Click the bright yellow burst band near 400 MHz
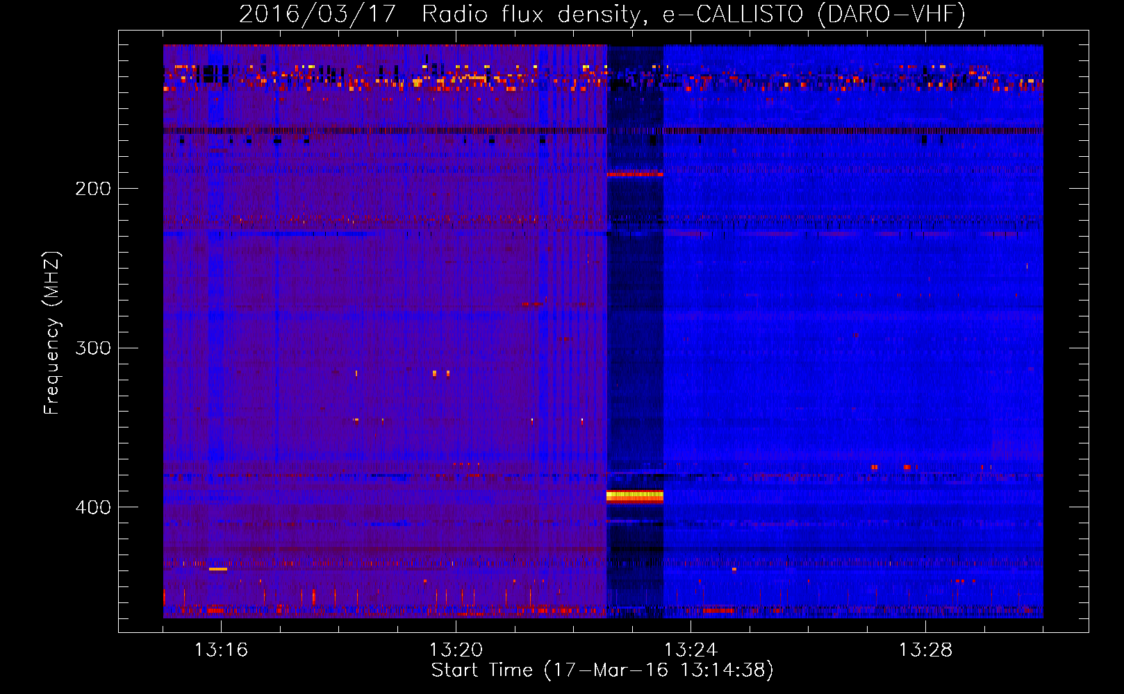This screenshot has width=1124, height=694. pyautogui.click(x=635, y=496)
